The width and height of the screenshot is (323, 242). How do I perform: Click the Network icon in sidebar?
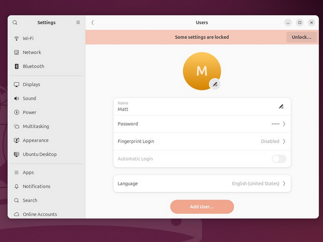click(x=16, y=52)
